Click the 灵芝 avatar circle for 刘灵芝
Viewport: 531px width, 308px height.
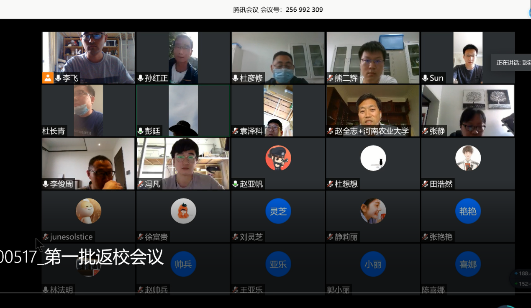[x=278, y=211]
